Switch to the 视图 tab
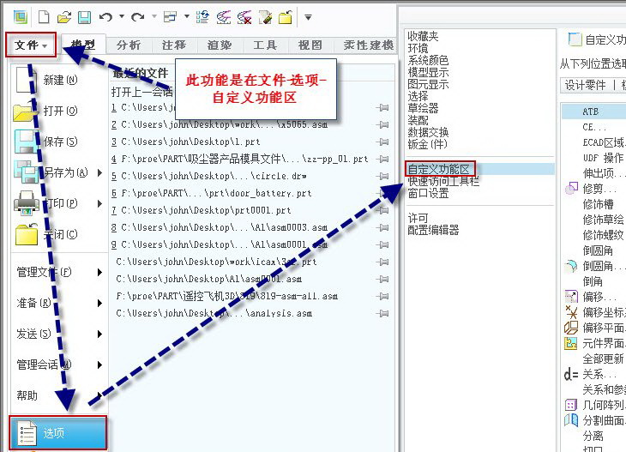 coord(310,45)
